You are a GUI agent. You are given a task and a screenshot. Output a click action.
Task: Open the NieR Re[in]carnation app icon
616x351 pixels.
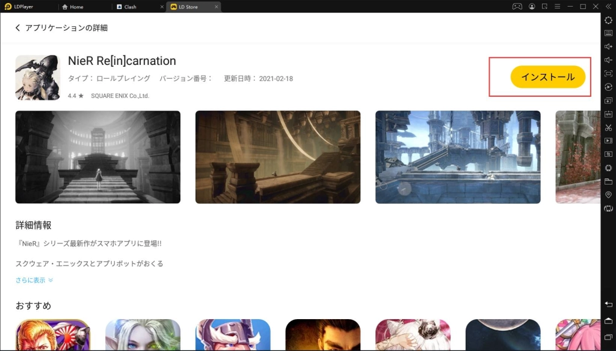[38, 78]
